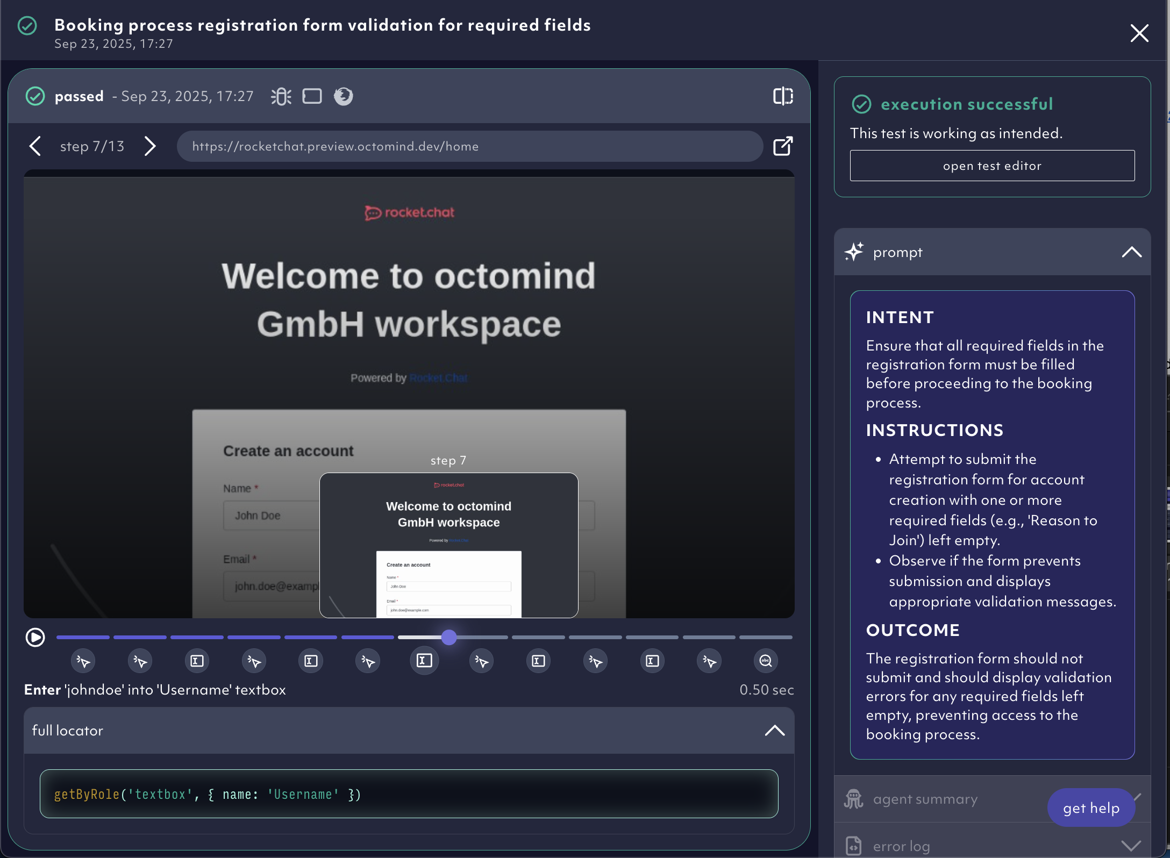This screenshot has width=1170, height=858.
Task: Select the last assertion step icon
Action: point(766,661)
